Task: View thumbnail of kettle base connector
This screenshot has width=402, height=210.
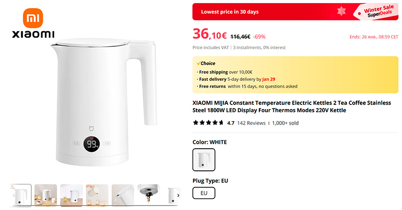Action: 148,195
